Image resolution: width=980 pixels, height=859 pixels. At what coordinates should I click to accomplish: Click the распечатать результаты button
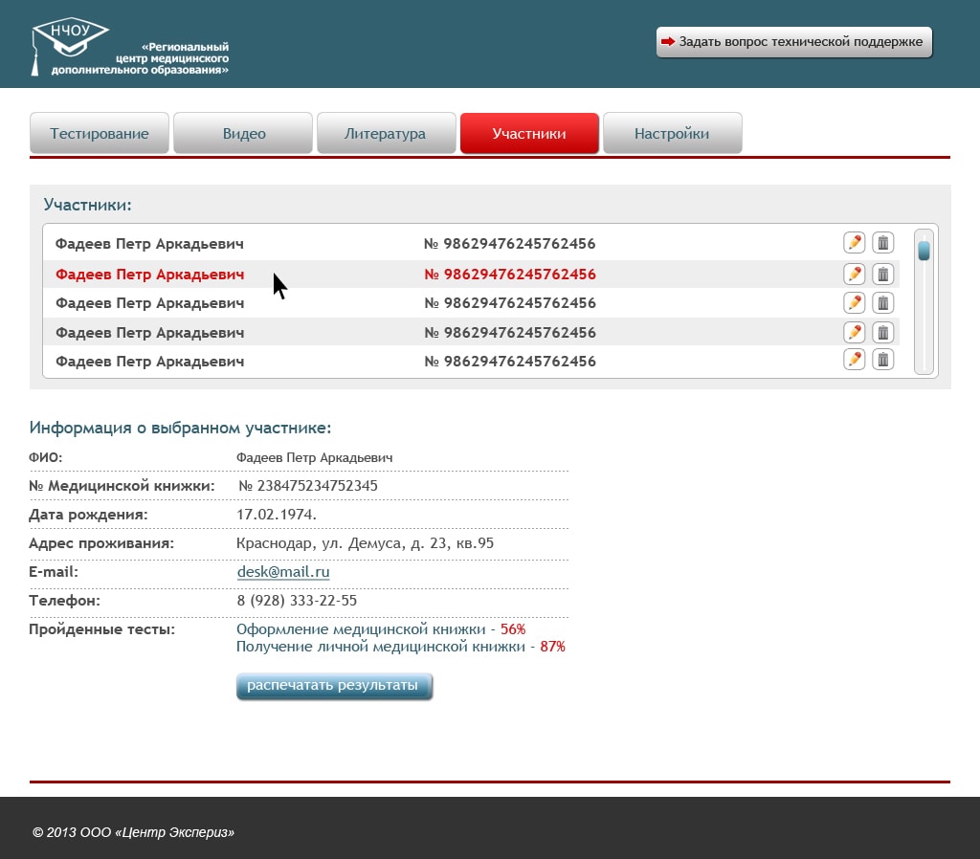[334, 686]
